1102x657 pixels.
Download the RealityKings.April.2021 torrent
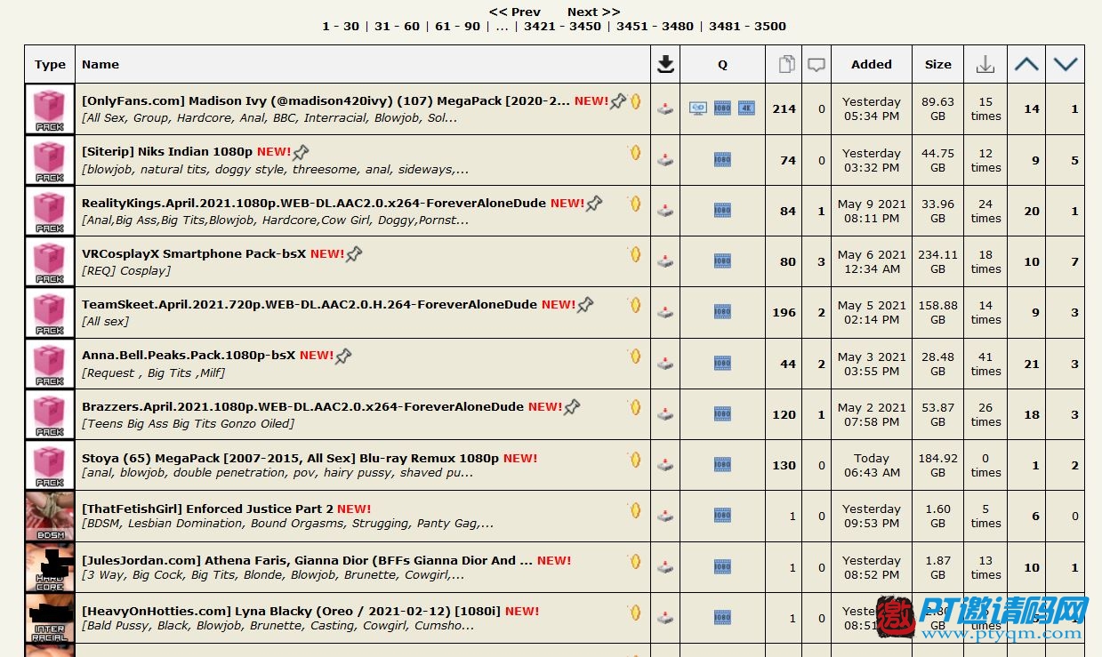[x=665, y=211]
